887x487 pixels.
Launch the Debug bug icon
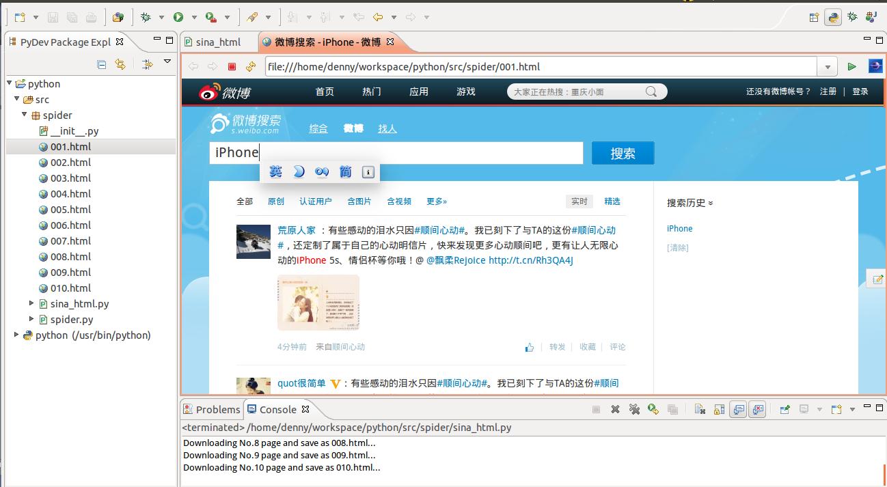point(146,17)
